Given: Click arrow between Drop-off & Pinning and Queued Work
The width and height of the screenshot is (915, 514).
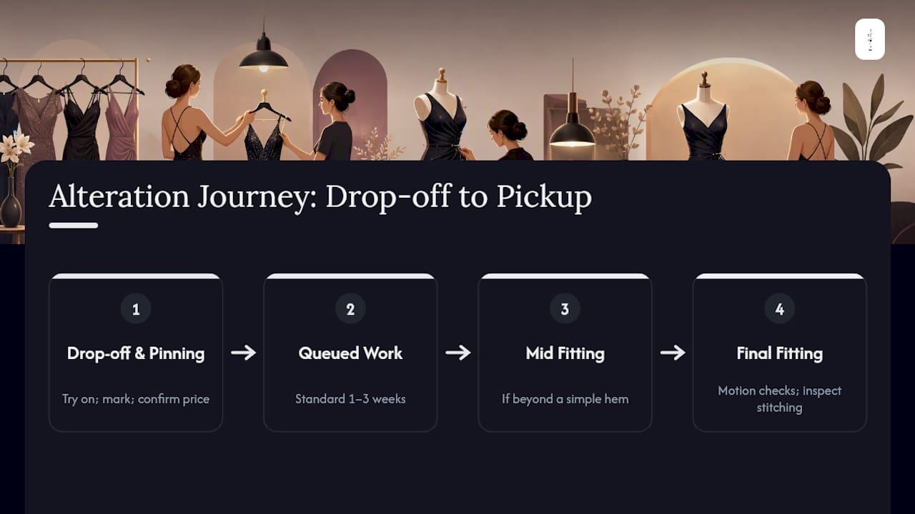Looking at the screenshot, I should 243,353.
